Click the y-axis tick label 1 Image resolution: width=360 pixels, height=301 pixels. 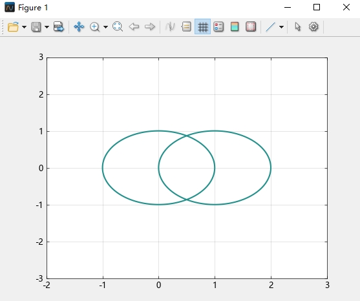(x=41, y=132)
